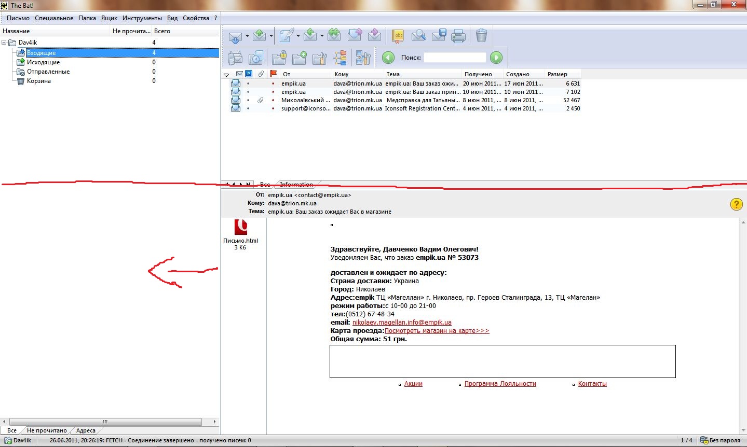Click the Reply to all icon

(334, 36)
